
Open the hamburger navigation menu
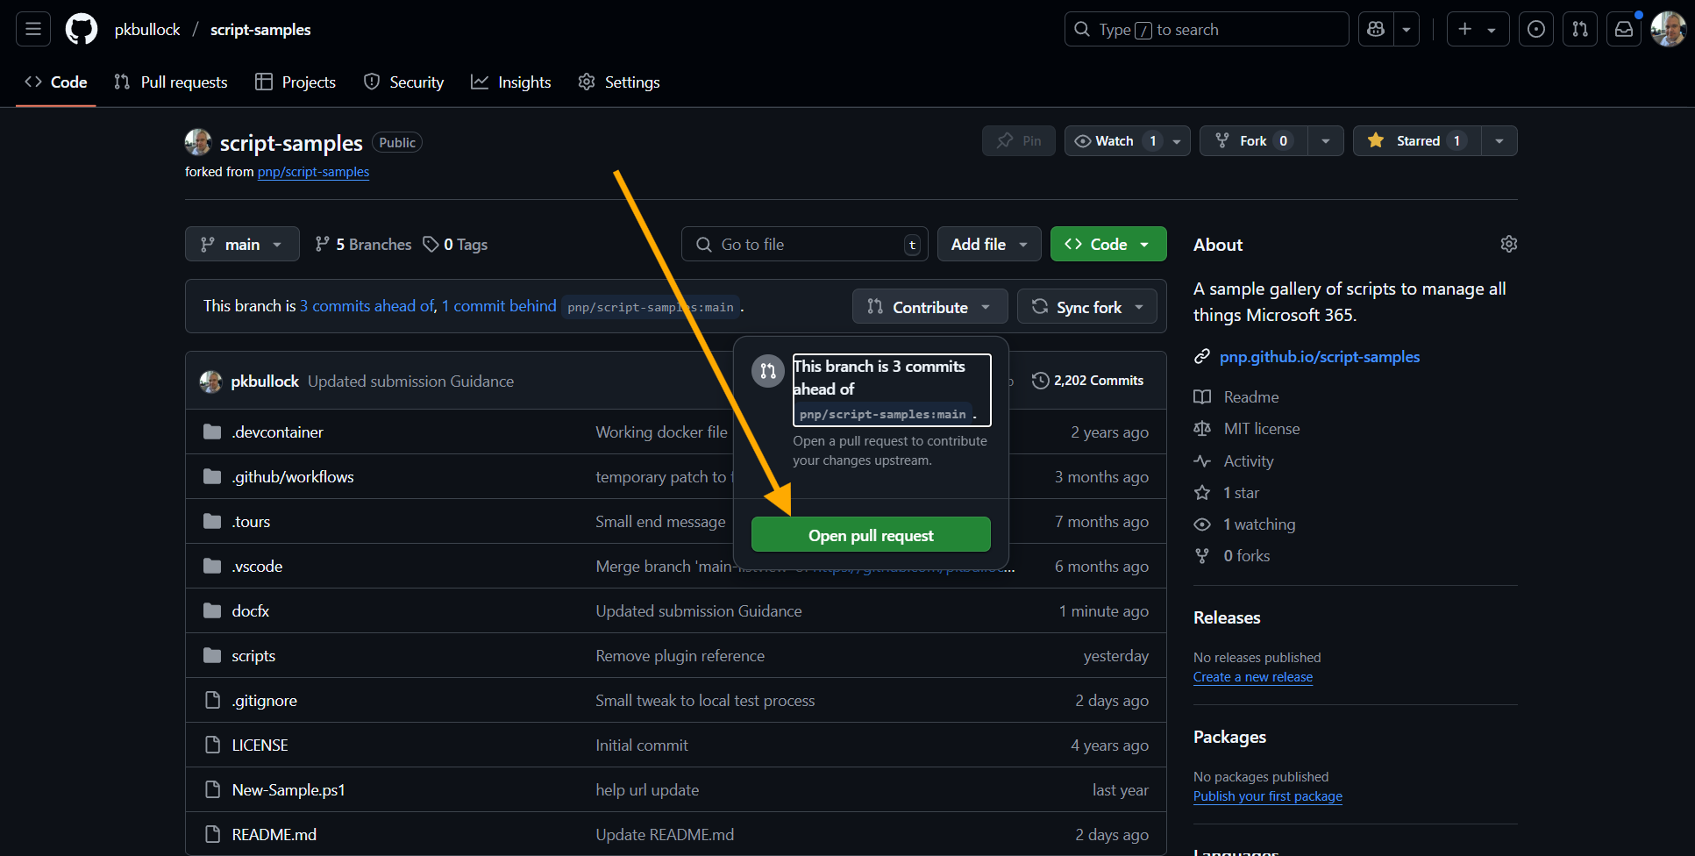coord(33,29)
